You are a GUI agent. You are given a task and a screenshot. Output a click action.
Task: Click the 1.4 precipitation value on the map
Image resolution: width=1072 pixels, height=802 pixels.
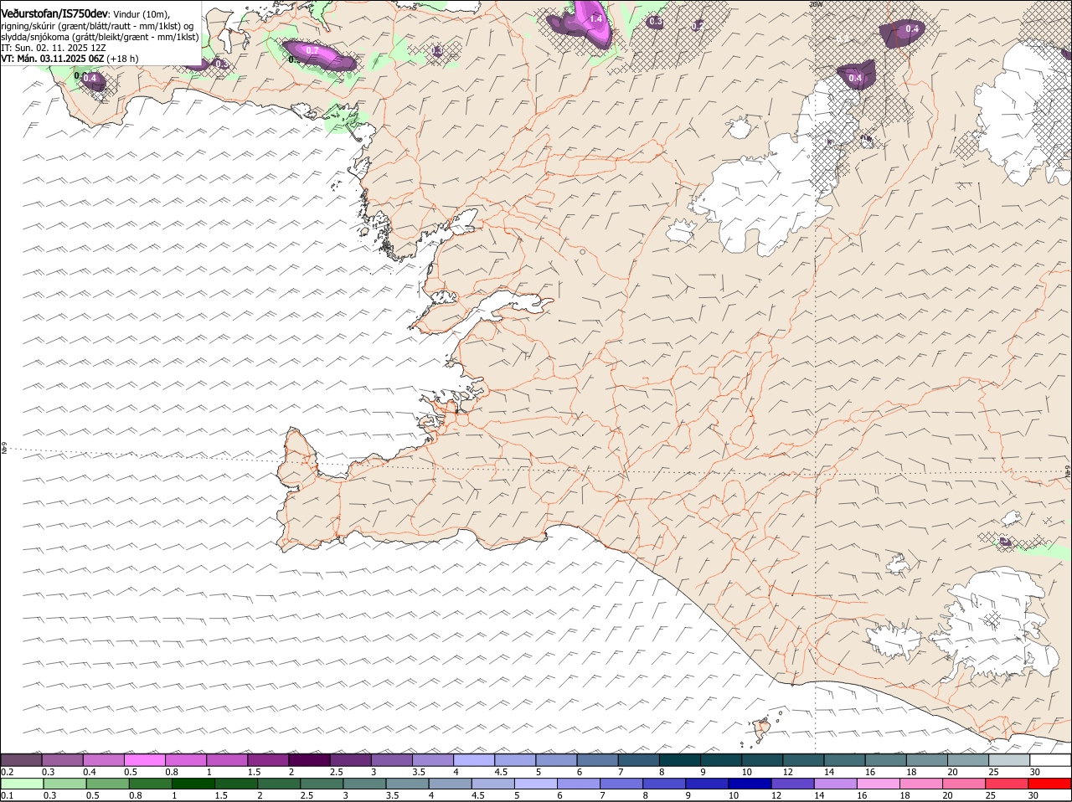(x=596, y=18)
